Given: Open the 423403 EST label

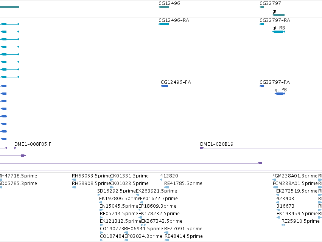Looking at the screenshot, I should tap(285, 199).
